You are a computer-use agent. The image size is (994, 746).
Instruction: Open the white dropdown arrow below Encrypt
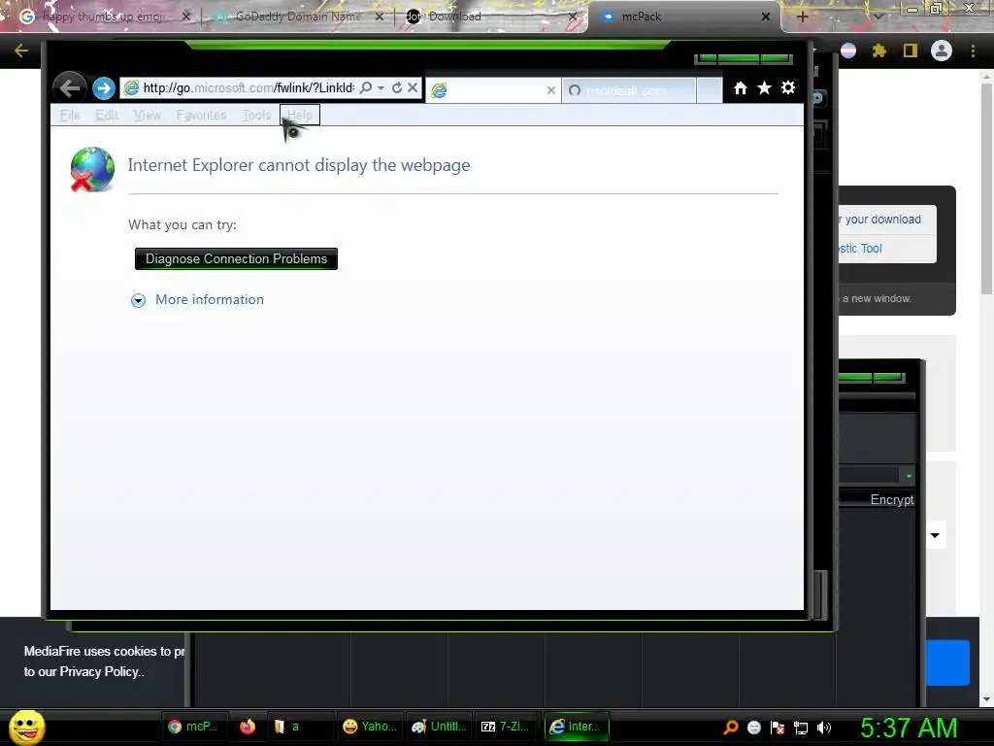(x=935, y=535)
